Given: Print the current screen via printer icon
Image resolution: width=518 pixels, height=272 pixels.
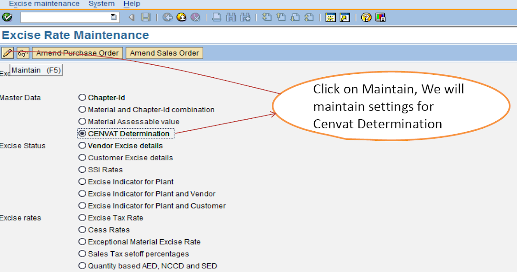Looking at the screenshot, I should 216,18.
